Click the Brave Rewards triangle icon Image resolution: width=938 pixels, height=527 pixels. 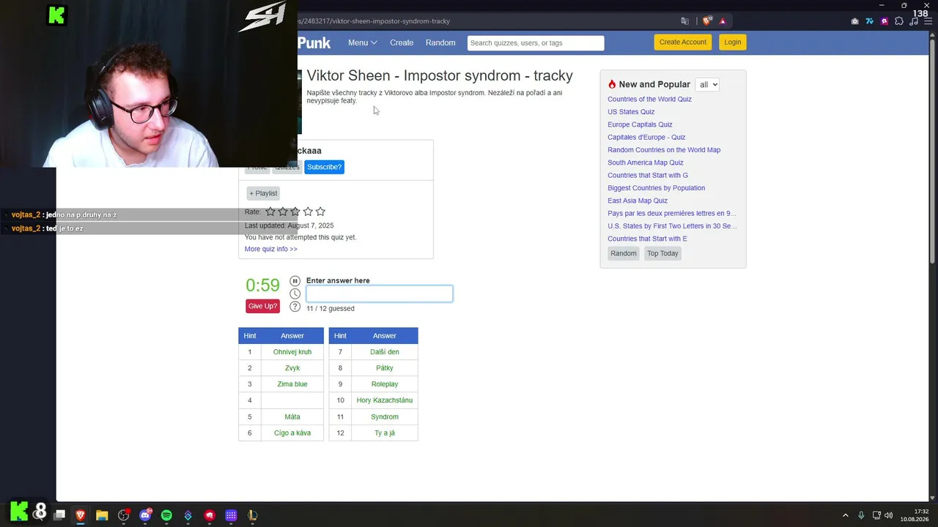(x=723, y=21)
